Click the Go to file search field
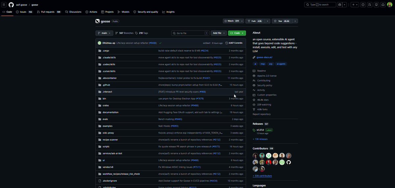 tap(190, 33)
